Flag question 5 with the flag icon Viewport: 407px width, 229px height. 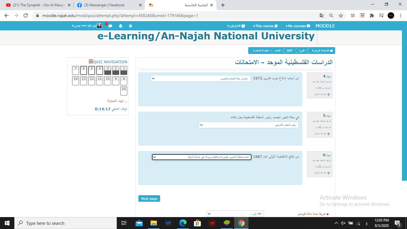pyautogui.click(x=329, y=134)
